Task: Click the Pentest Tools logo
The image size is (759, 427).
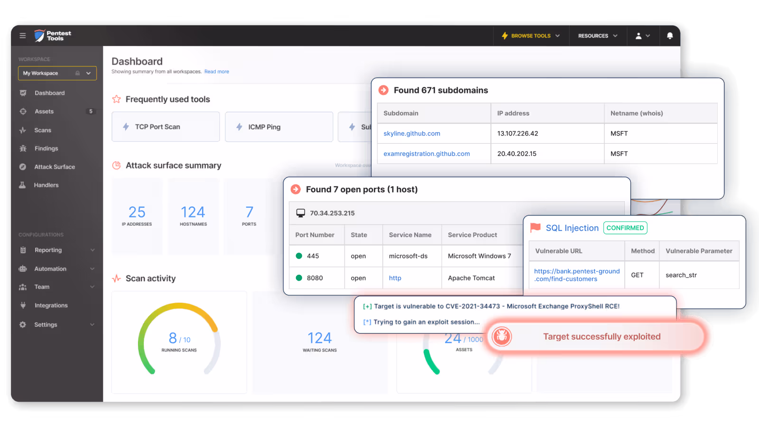Action: [53, 36]
